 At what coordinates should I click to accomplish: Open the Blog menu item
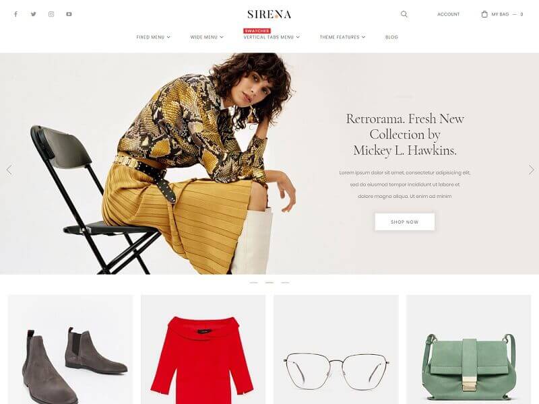tap(391, 37)
